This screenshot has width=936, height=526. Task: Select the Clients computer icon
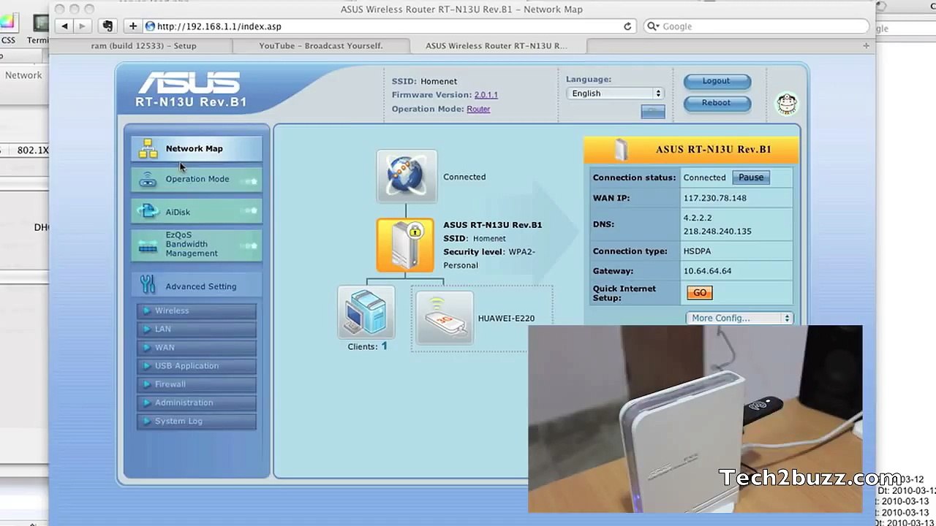pos(366,313)
